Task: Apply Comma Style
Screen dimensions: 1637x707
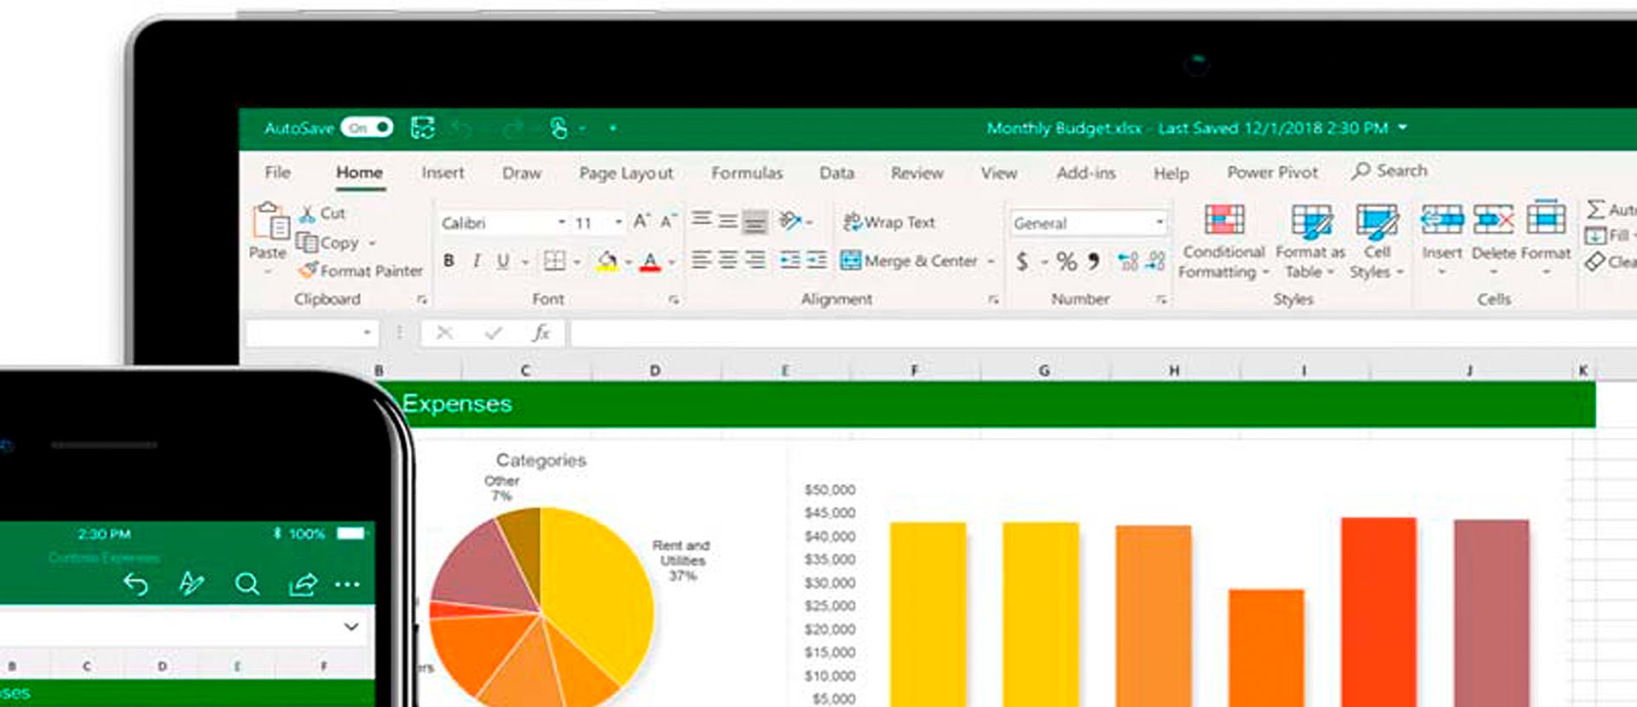Action: click(x=1094, y=262)
